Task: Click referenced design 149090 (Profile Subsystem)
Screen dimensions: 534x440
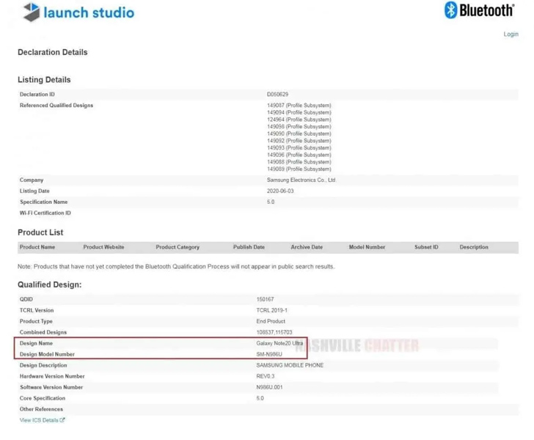Action: 299,134
